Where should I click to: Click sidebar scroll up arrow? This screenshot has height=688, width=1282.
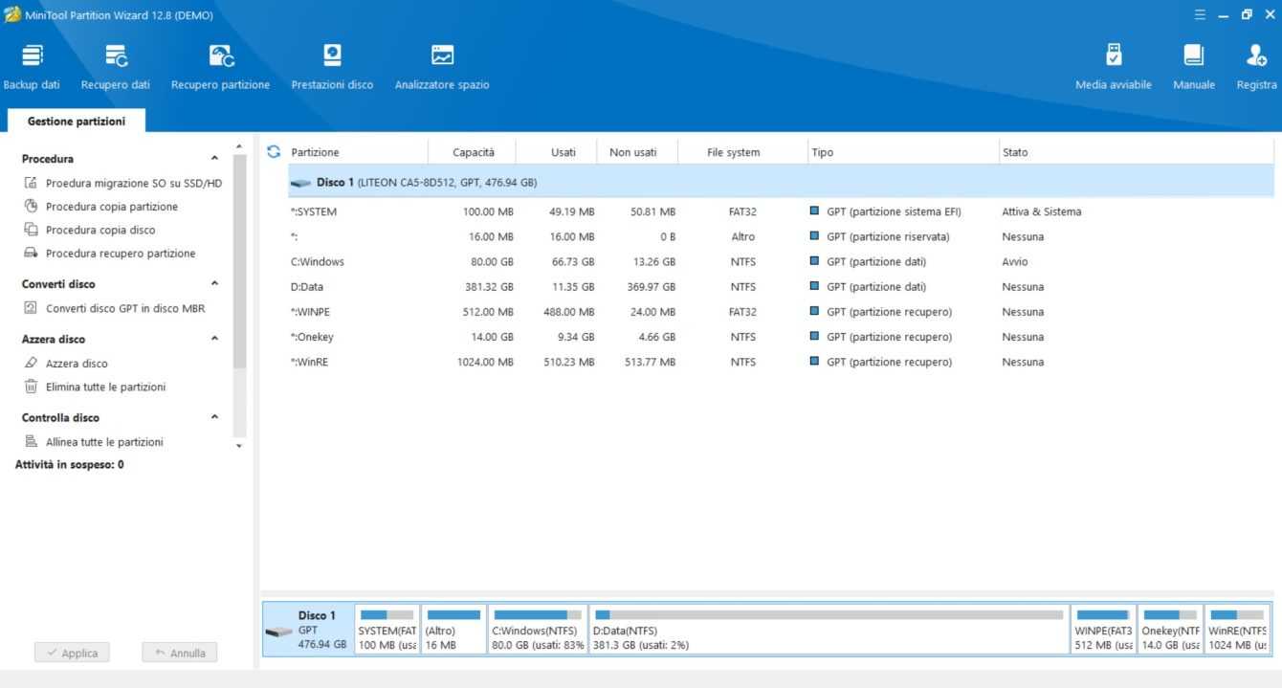(239, 146)
